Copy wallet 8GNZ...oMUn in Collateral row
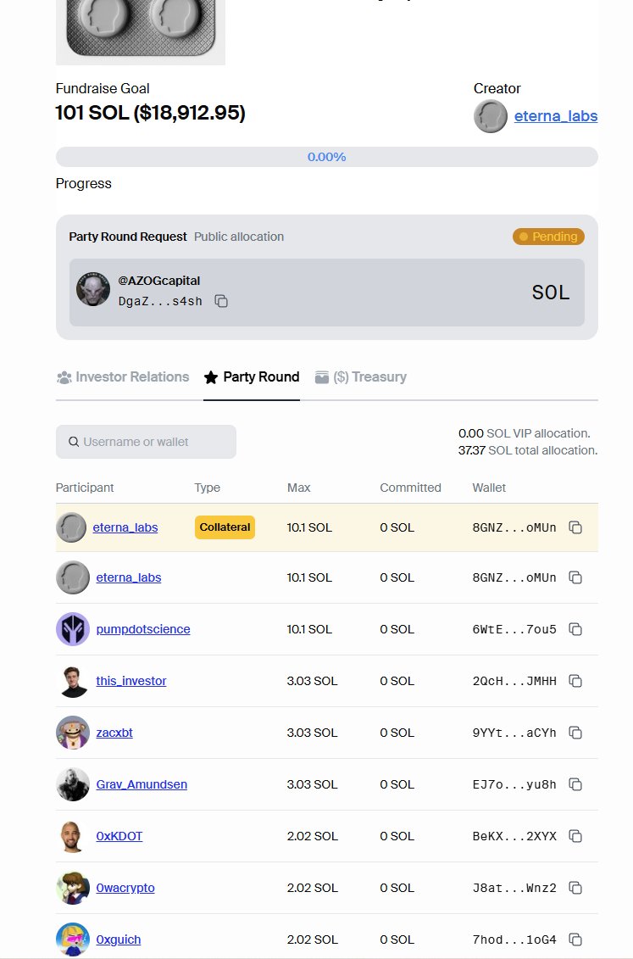633x959 pixels. (575, 527)
